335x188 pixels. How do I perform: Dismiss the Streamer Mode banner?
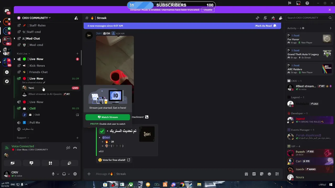330,10
